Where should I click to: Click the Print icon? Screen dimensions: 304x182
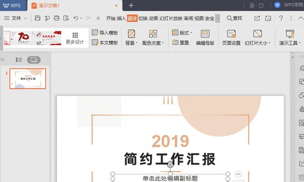[x=57, y=18]
